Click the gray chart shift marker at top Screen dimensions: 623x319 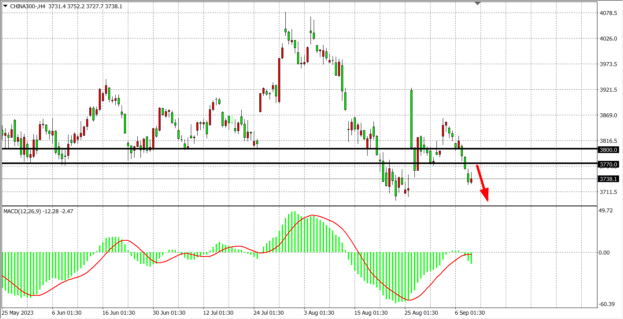477,4
